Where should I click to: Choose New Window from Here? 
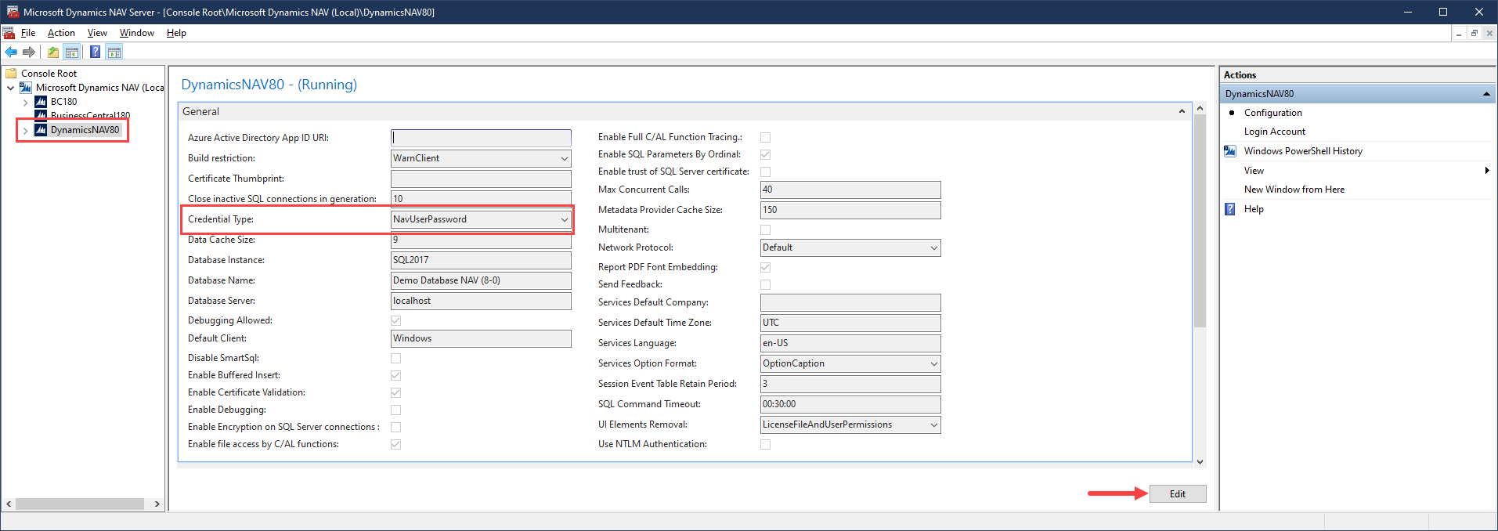click(1294, 190)
